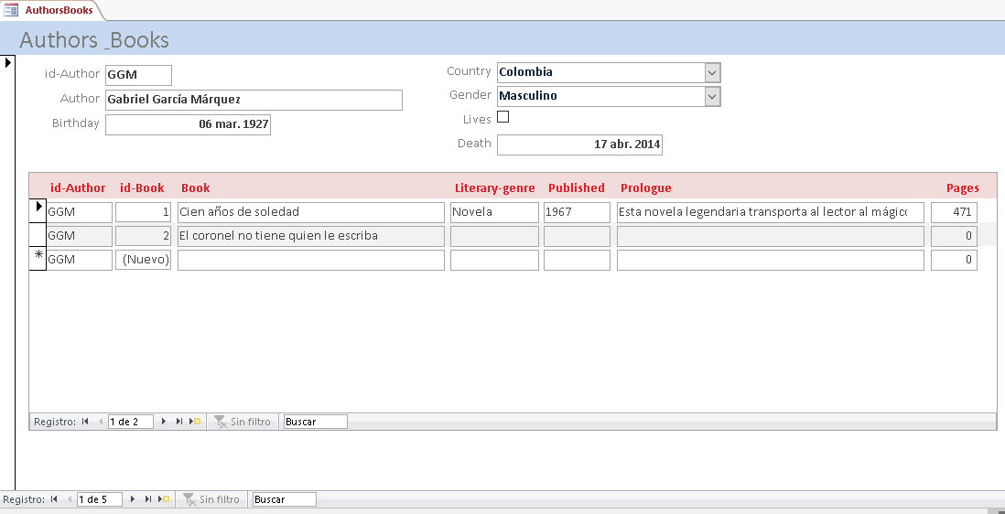Click the Prologue field of first book
1005x514 pixels.
(x=770, y=212)
